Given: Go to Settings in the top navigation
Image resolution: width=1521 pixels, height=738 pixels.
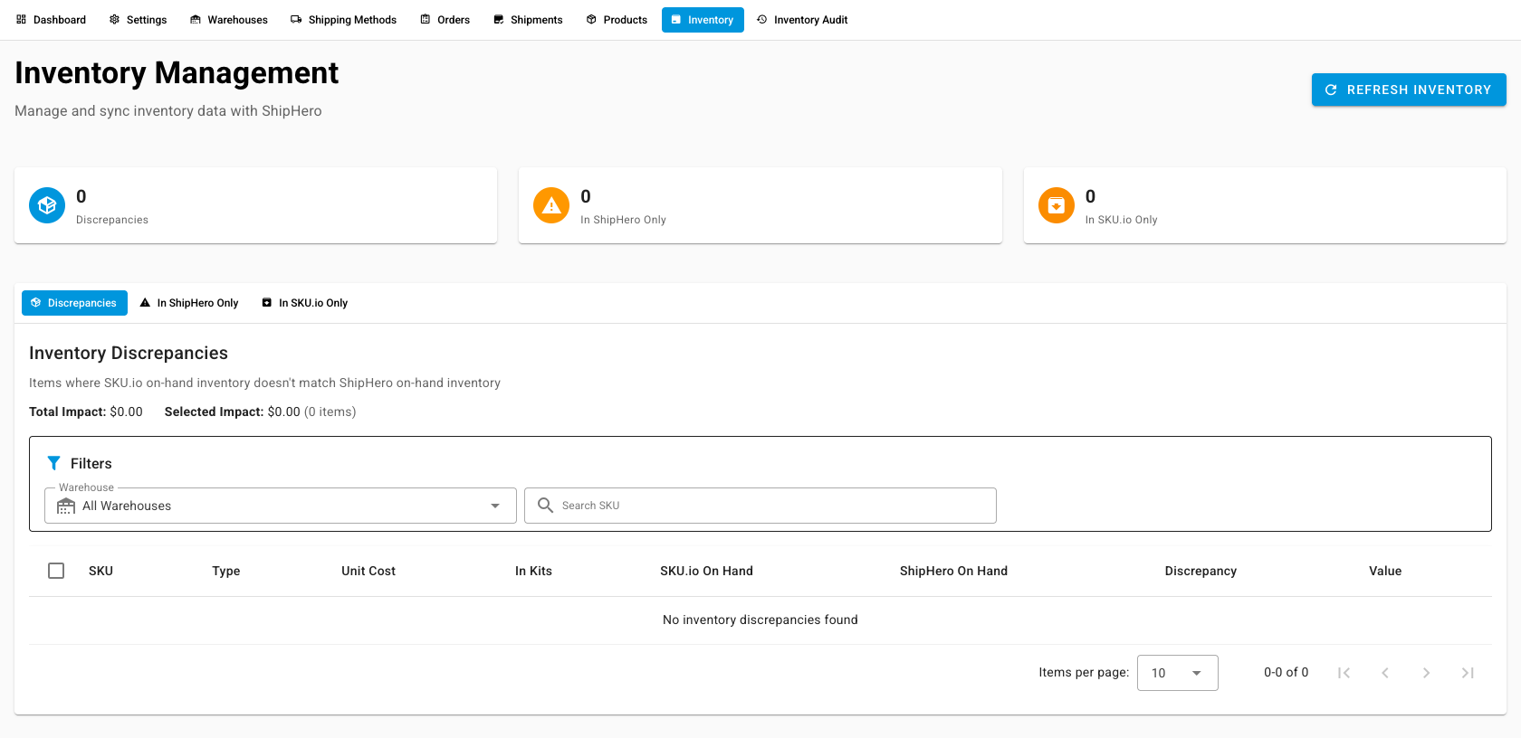Looking at the screenshot, I should pos(138,20).
